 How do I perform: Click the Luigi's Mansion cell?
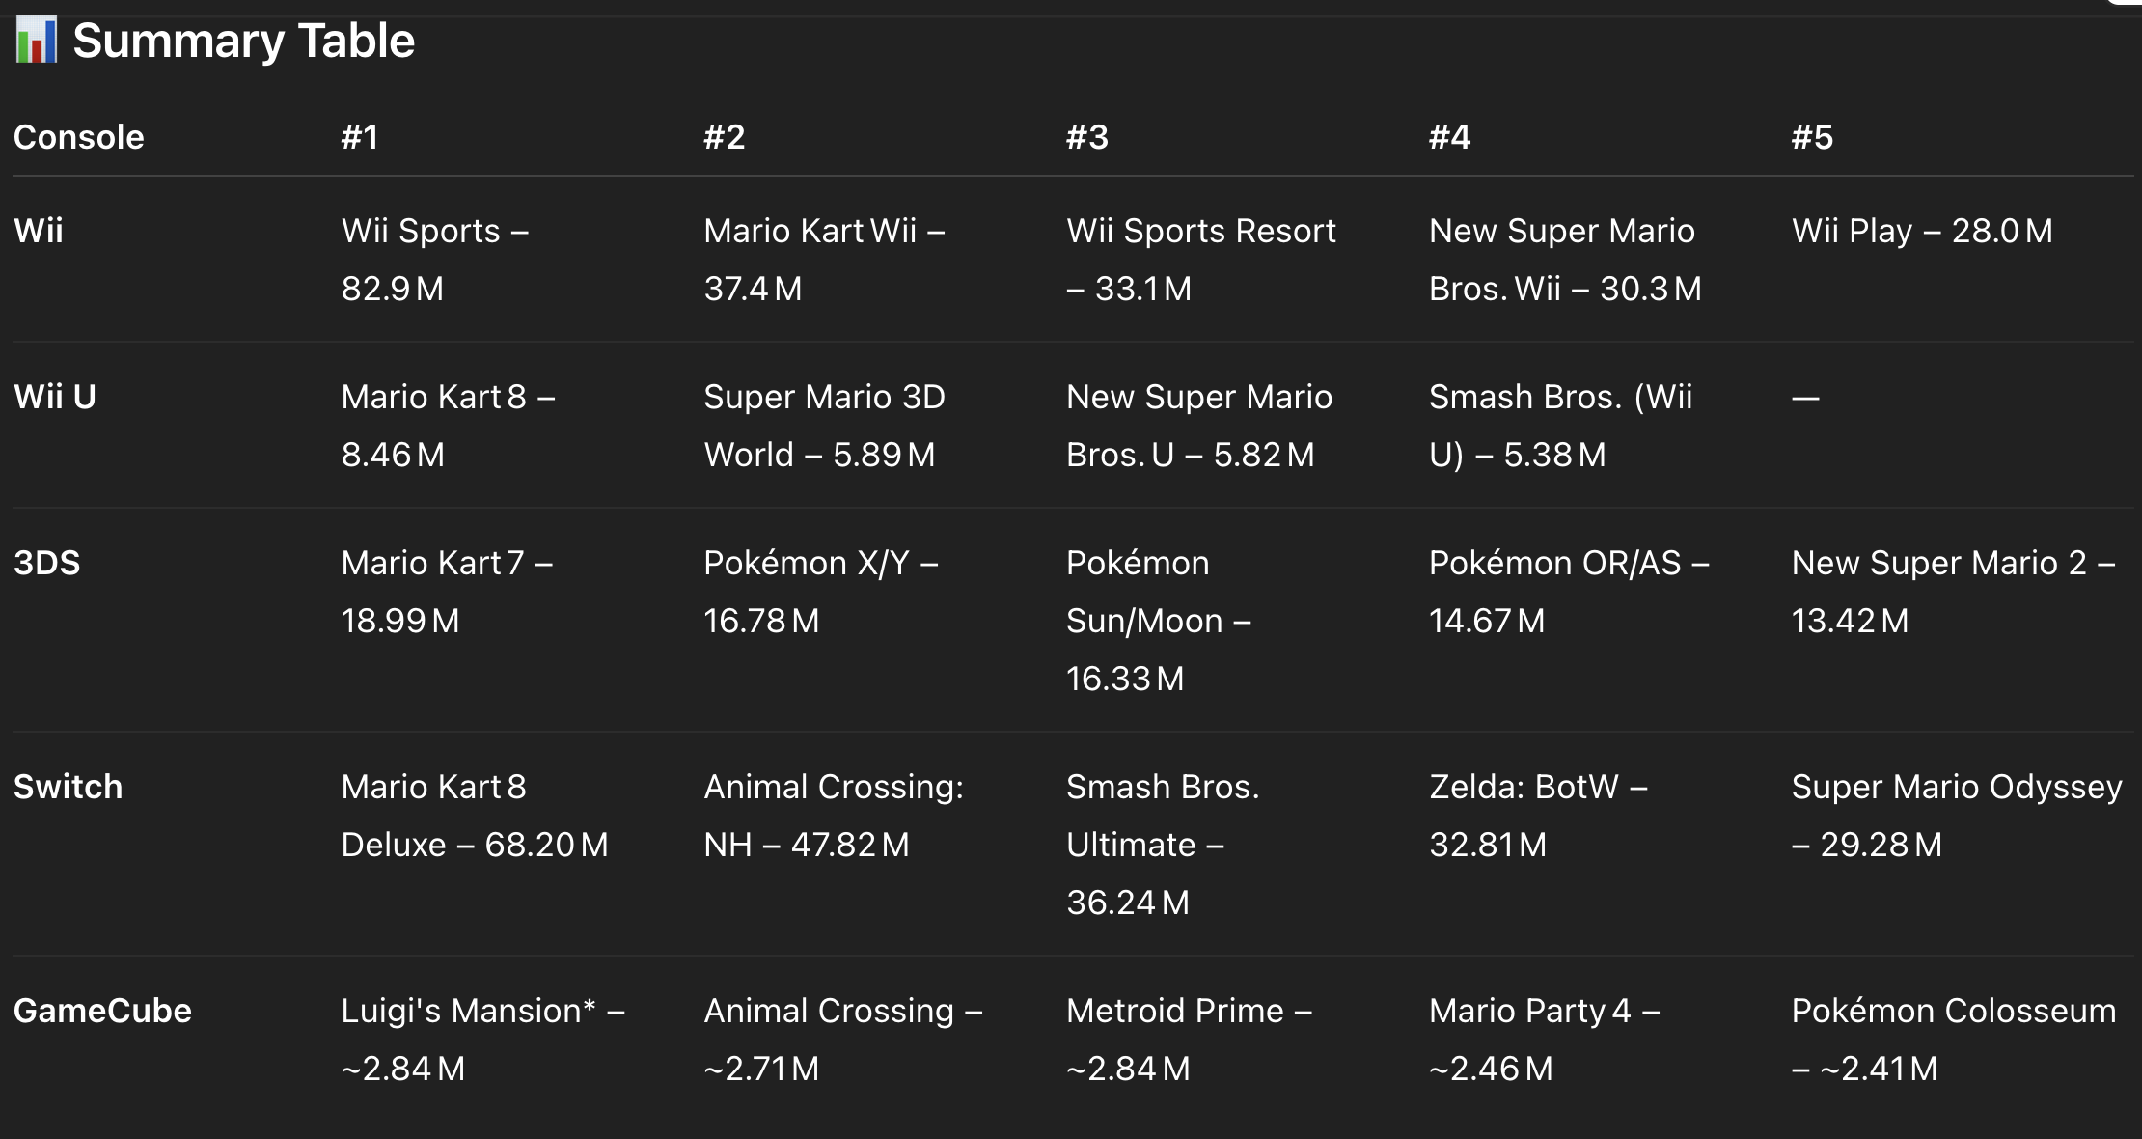coord(483,1040)
